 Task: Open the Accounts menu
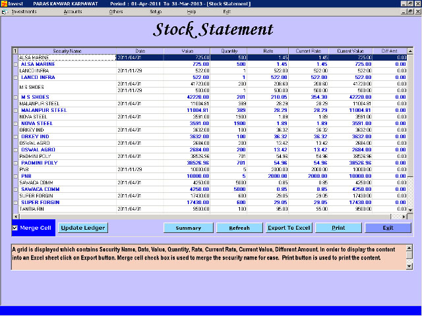[73, 12]
